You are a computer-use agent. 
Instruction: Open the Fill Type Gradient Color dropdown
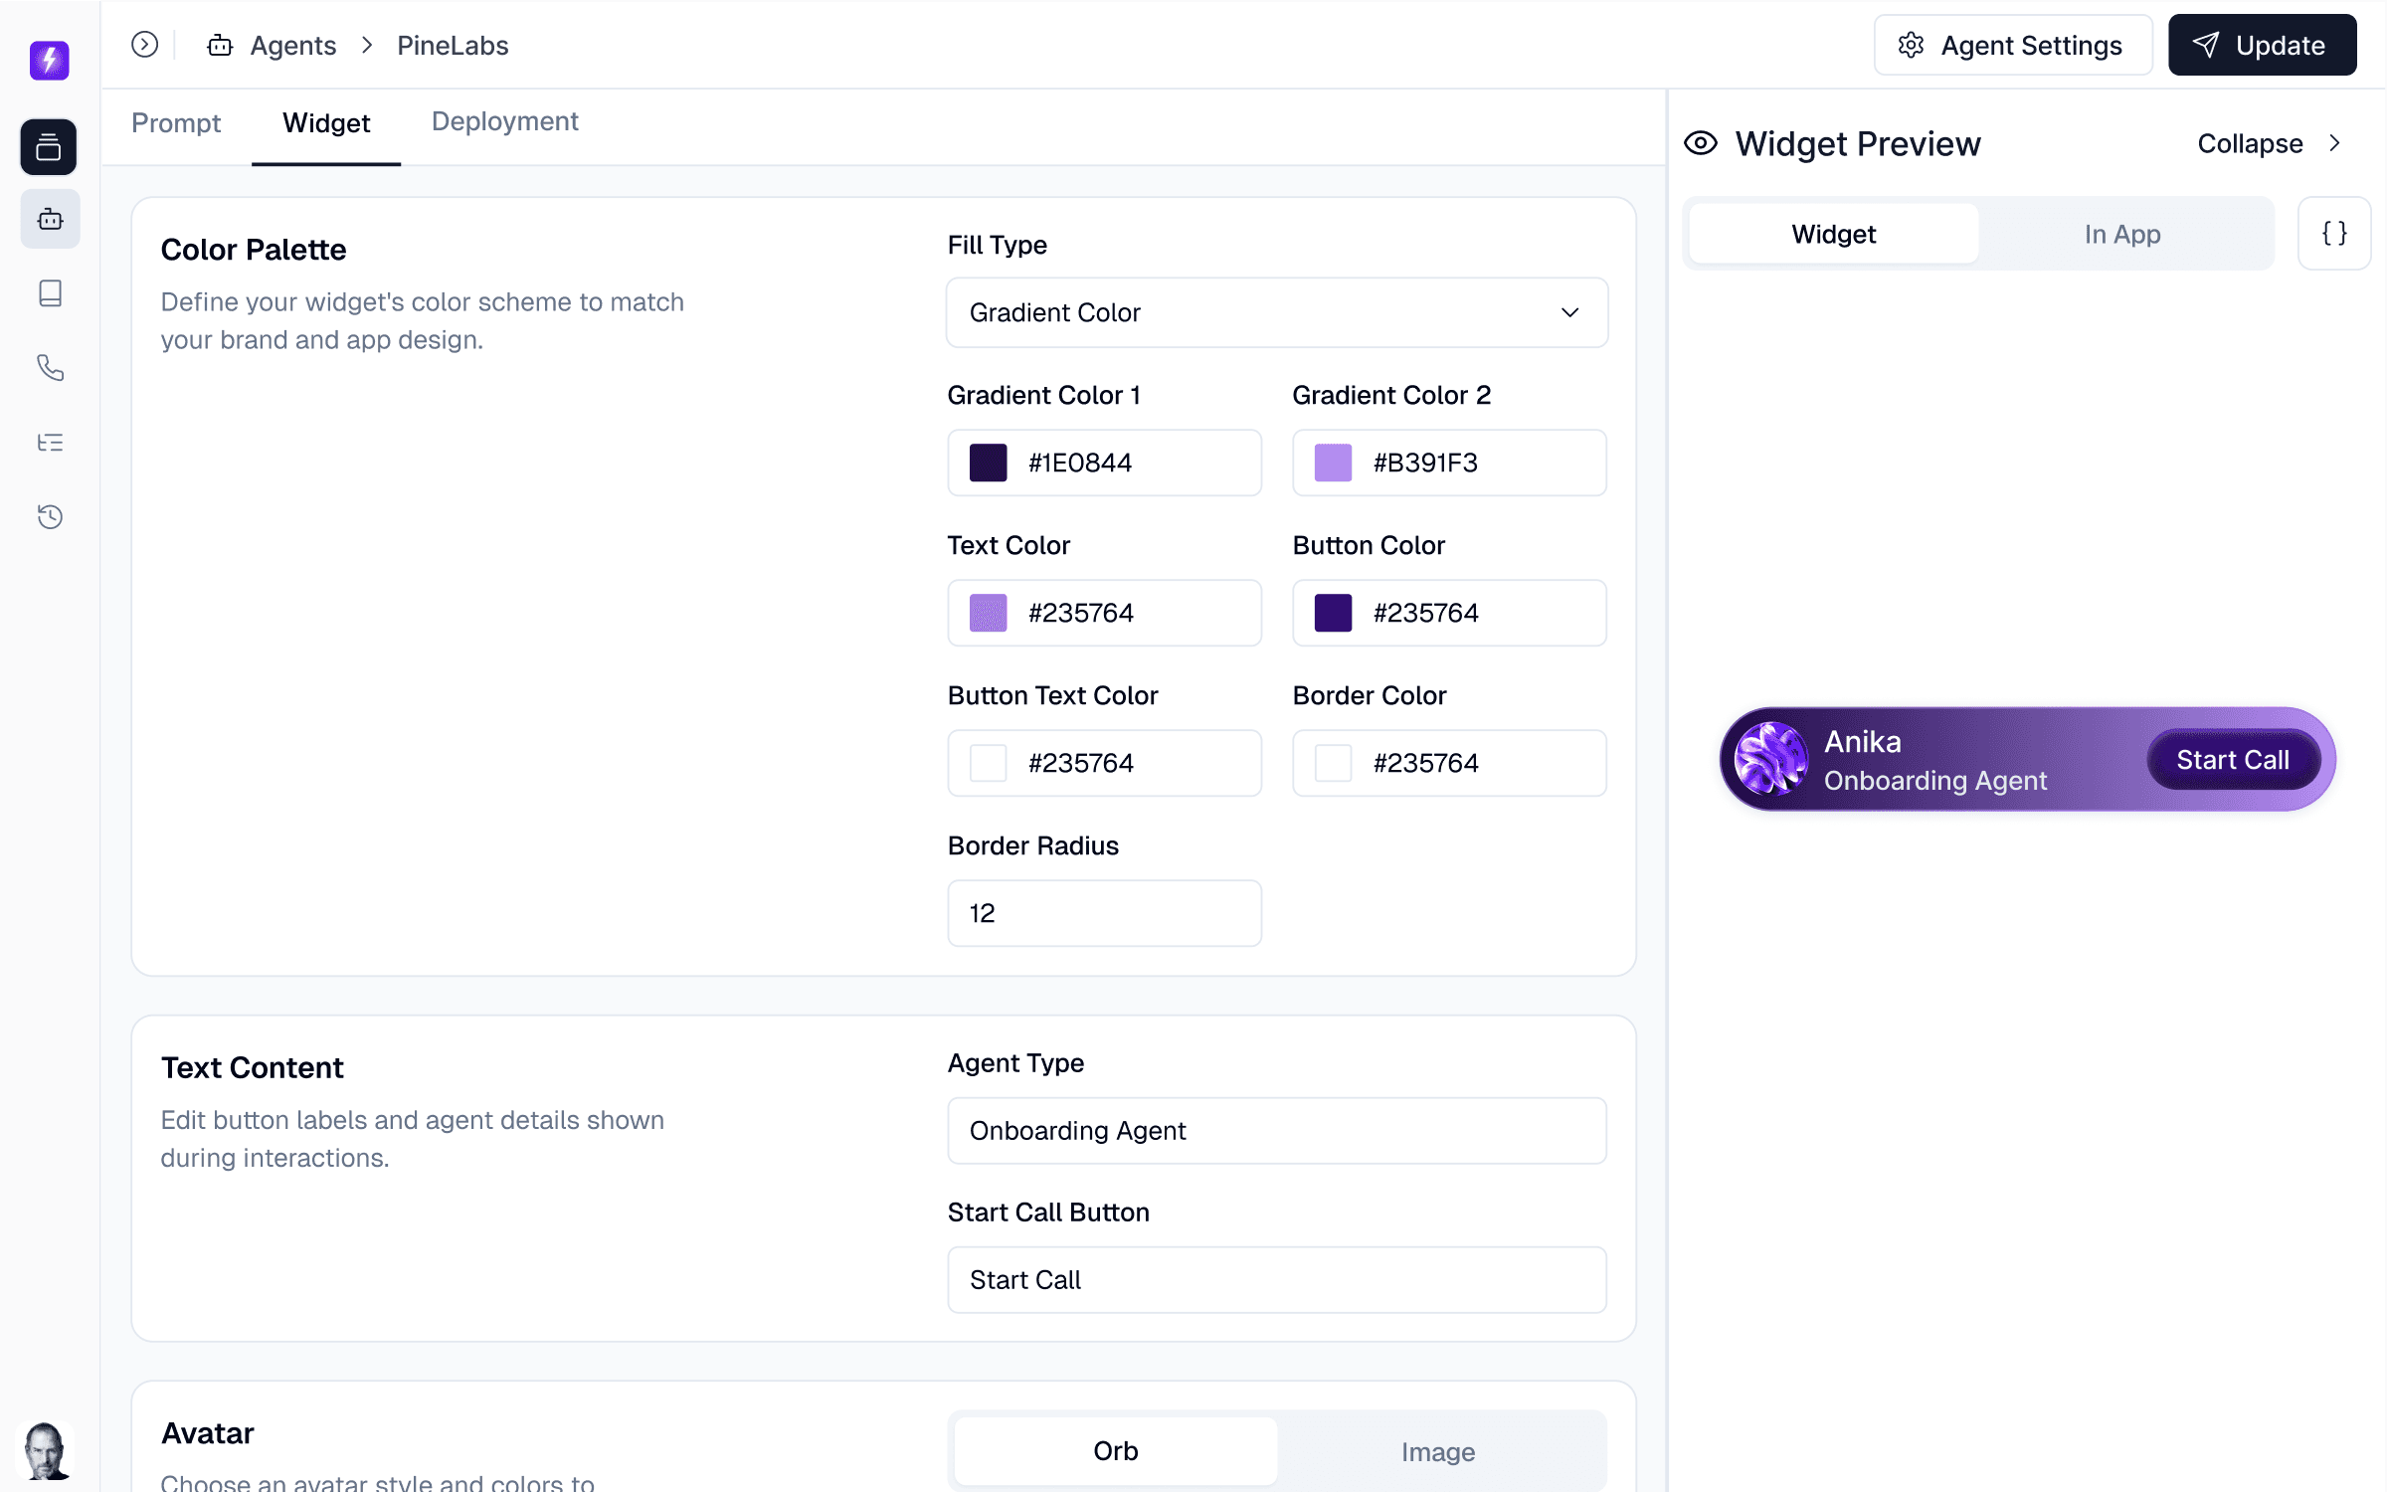[1276, 312]
